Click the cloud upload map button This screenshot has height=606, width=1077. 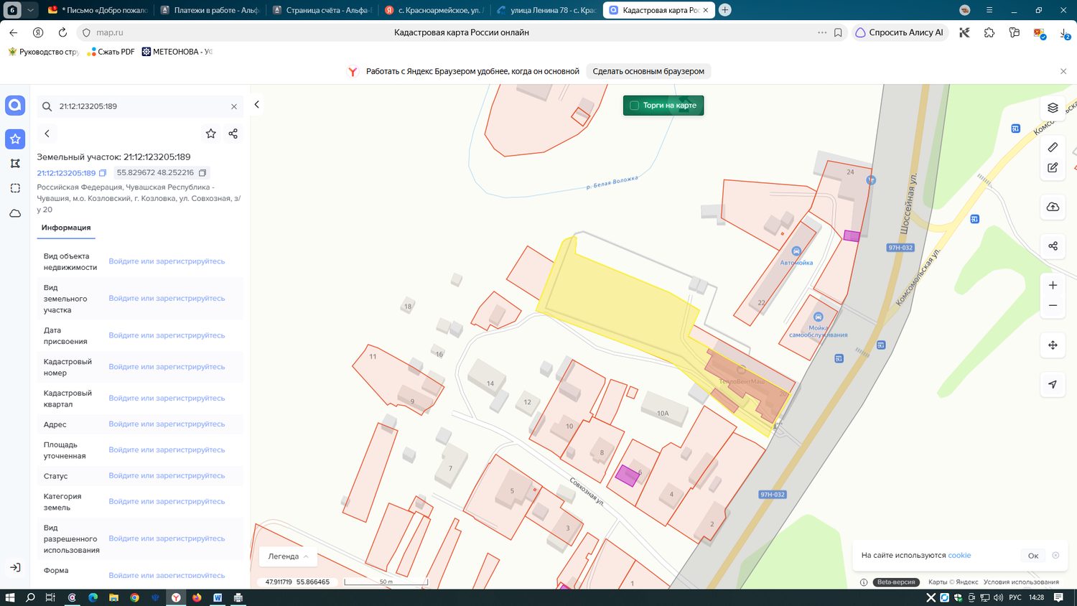click(1053, 207)
